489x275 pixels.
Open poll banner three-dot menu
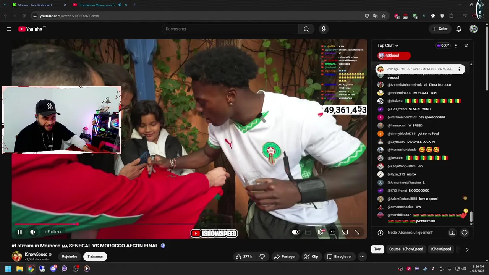tap(460, 70)
